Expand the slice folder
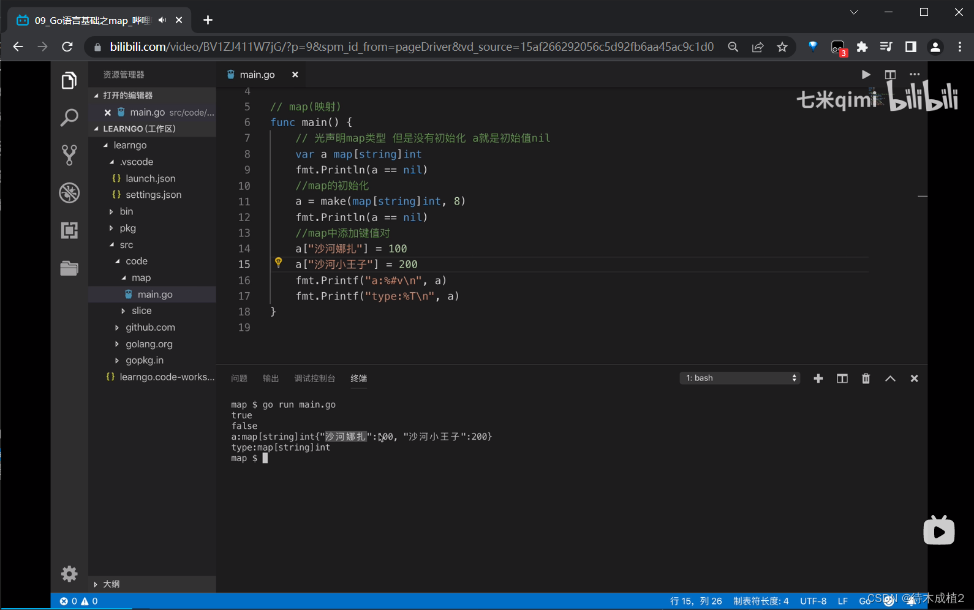974x610 pixels. click(x=123, y=311)
